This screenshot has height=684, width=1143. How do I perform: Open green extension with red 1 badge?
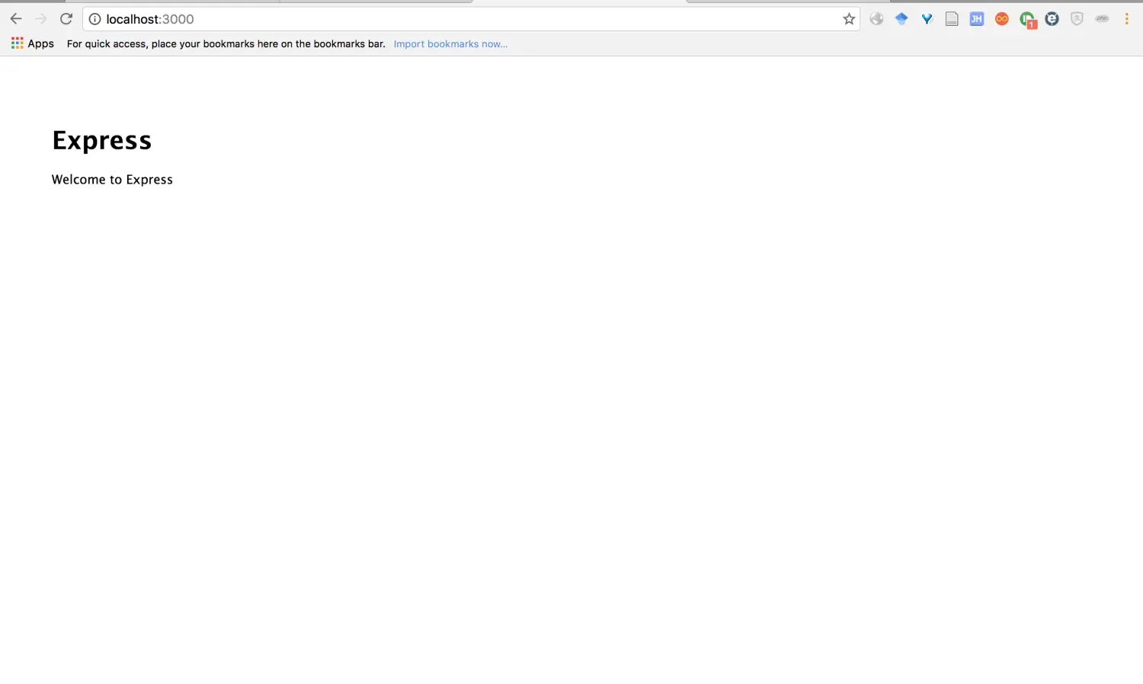click(1028, 20)
